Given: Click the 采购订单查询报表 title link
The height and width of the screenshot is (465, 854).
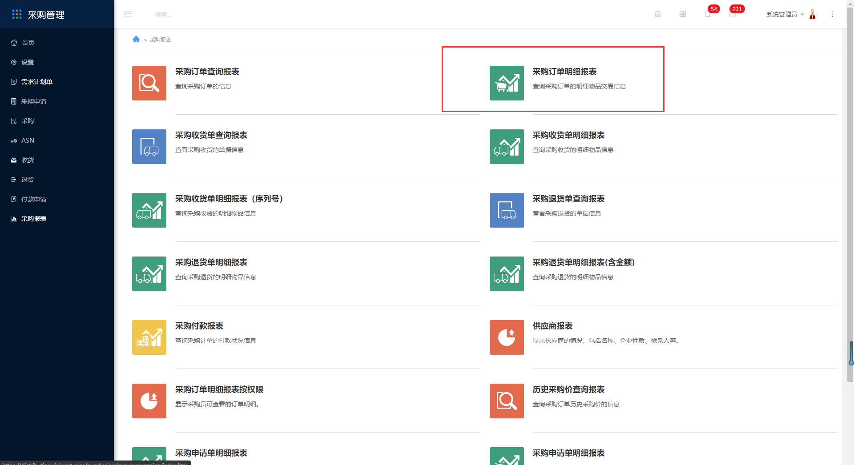Looking at the screenshot, I should pyautogui.click(x=207, y=72).
